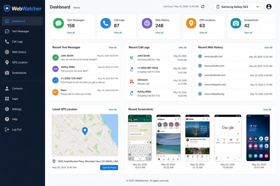Click the blue Call Logs phone icon
The image size is (280, 186).
point(106,23)
